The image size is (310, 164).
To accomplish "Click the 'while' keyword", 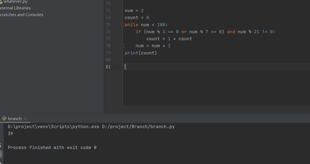I will click(132, 25).
